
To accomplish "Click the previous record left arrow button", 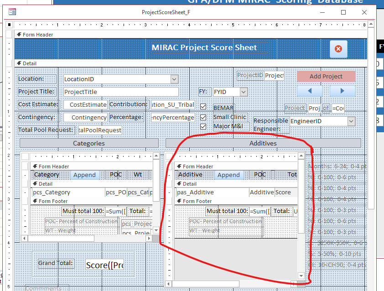I will (310, 91).
